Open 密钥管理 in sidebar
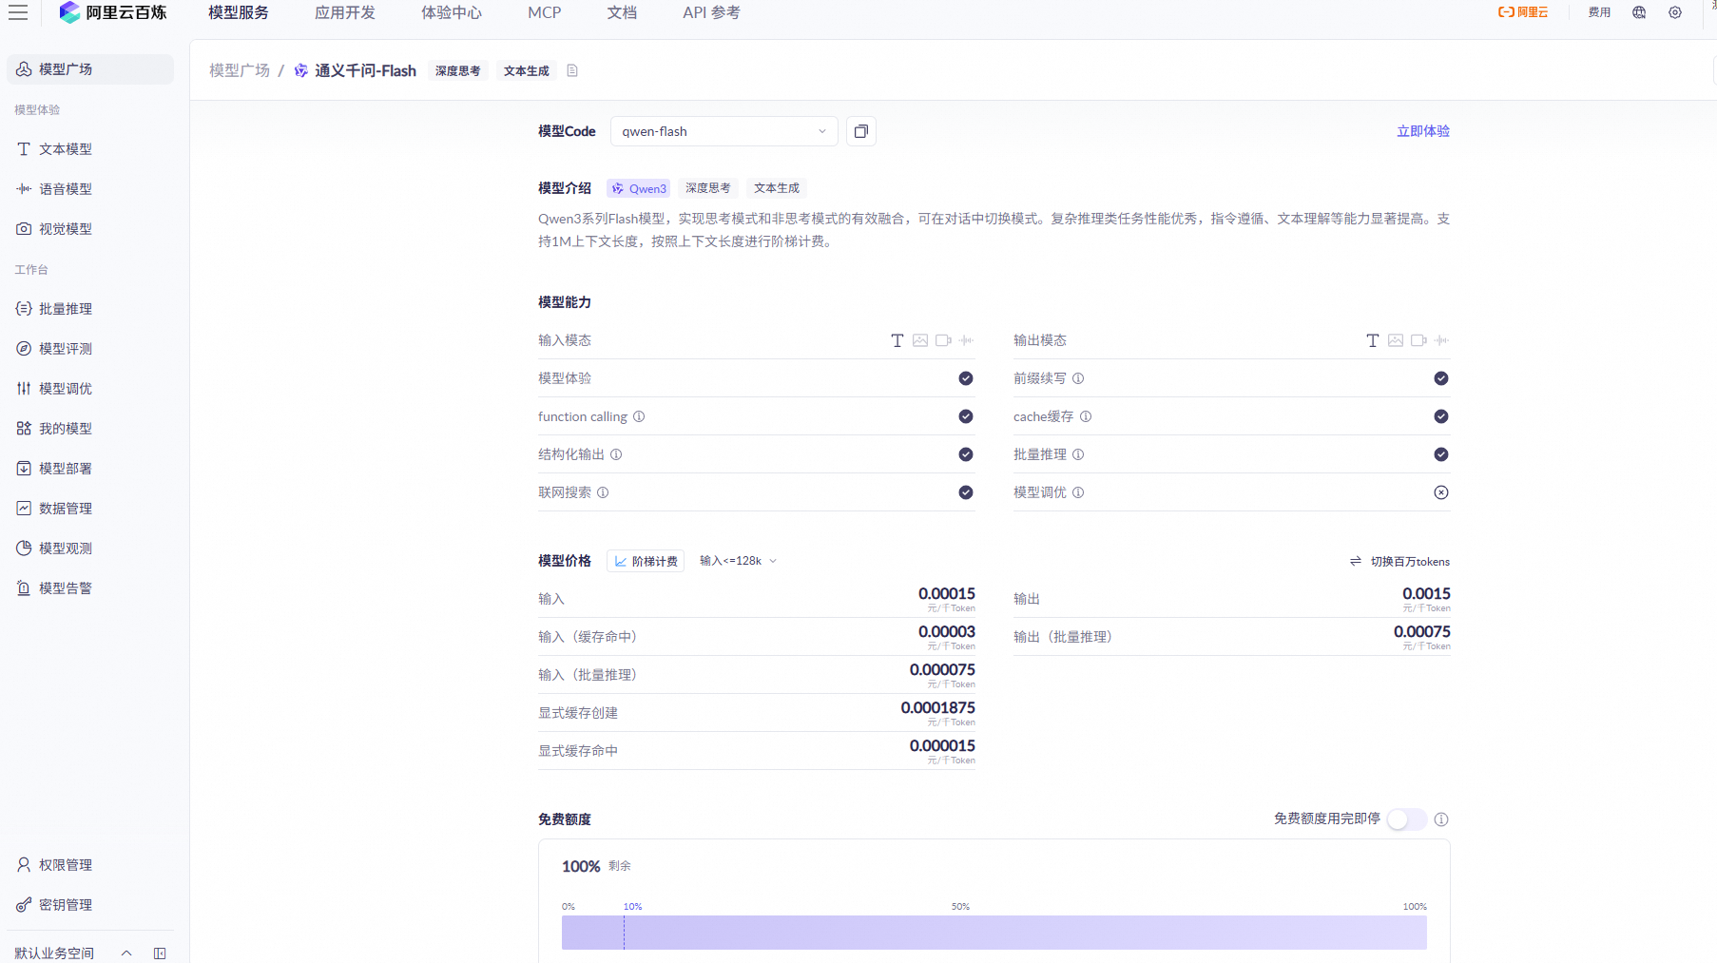Viewport: 1717px width, 963px height. click(x=90, y=905)
